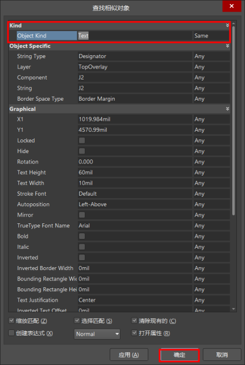Screen dimensions: 245x365
Task: Collapse the Object Specific section chevron
Action: [x=228, y=46]
